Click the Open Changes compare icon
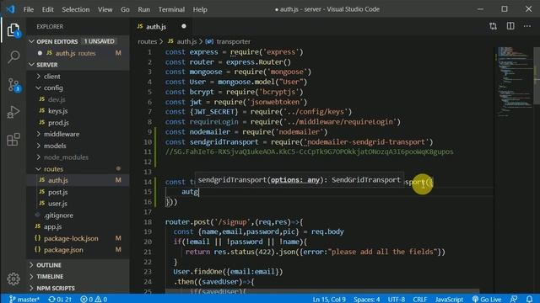540x303 pixels. click(x=493, y=26)
